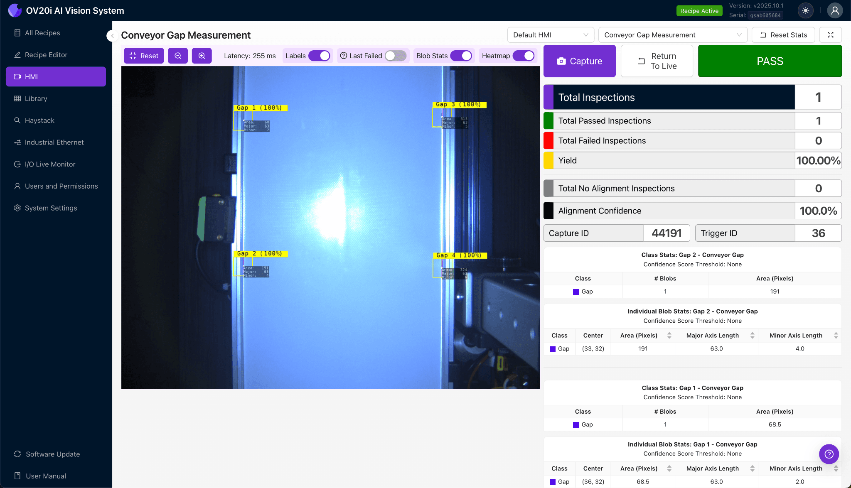Viewport: 851px width, 488px height.
Task: Click the brightness icon in the top bar
Action: tap(805, 10)
